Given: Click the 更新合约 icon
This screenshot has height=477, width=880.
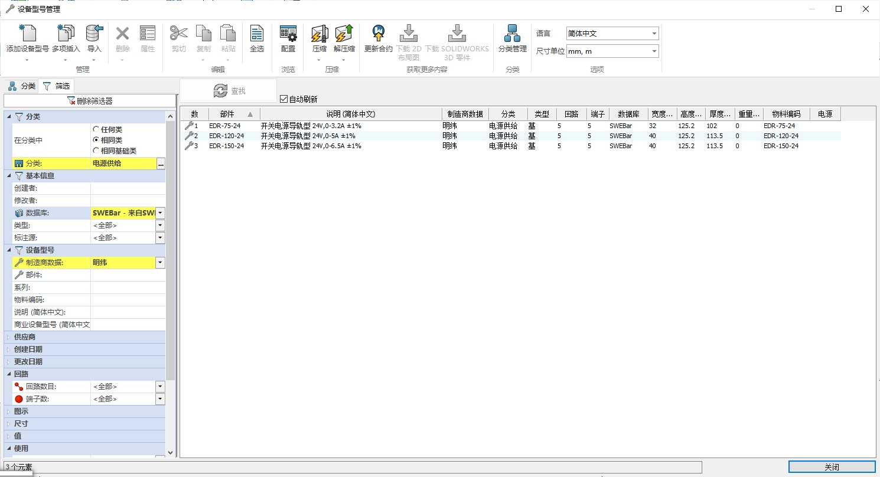Looking at the screenshot, I should tap(378, 34).
